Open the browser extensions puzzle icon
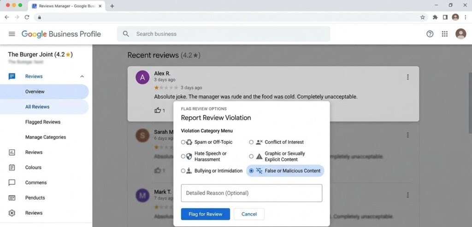Screen dimensions: 472x227 pos(435,17)
